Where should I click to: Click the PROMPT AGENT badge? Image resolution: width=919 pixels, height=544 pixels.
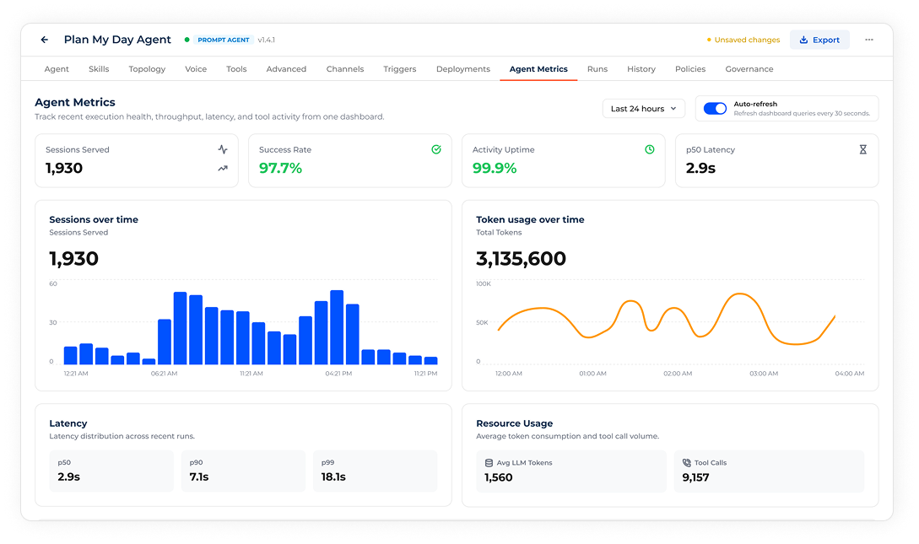pyautogui.click(x=224, y=40)
